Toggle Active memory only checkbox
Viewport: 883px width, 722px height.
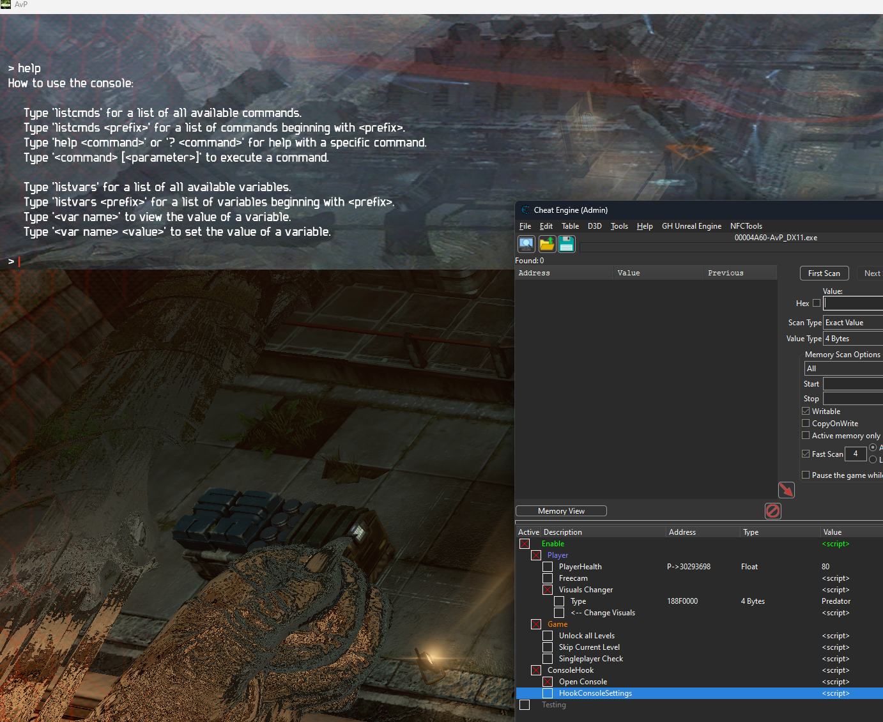(806, 436)
